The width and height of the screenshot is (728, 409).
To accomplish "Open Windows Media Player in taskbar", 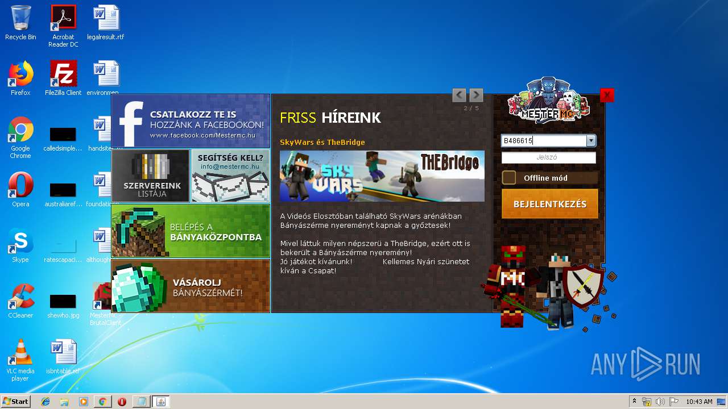I will tap(84, 402).
